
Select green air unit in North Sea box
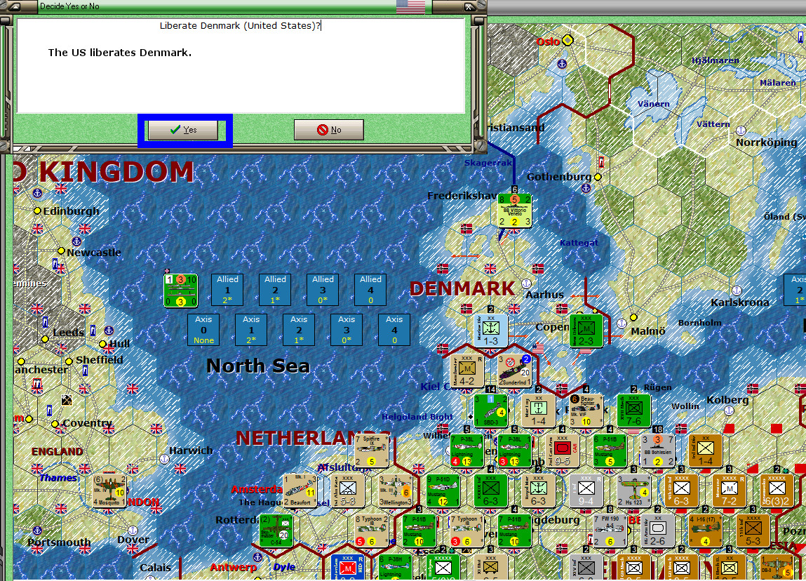(180, 290)
